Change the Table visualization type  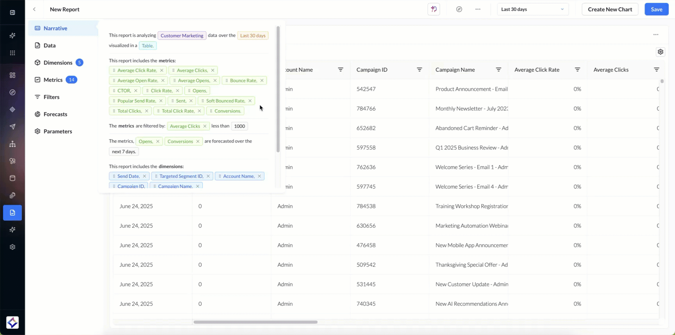pyautogui.click(x=148, y=46)
